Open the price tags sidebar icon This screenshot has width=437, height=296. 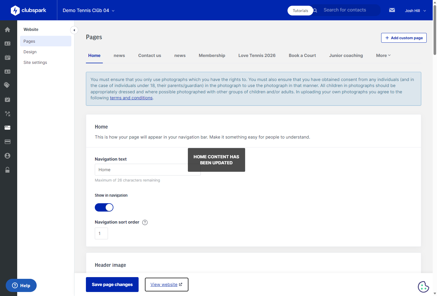coord(7,85)
